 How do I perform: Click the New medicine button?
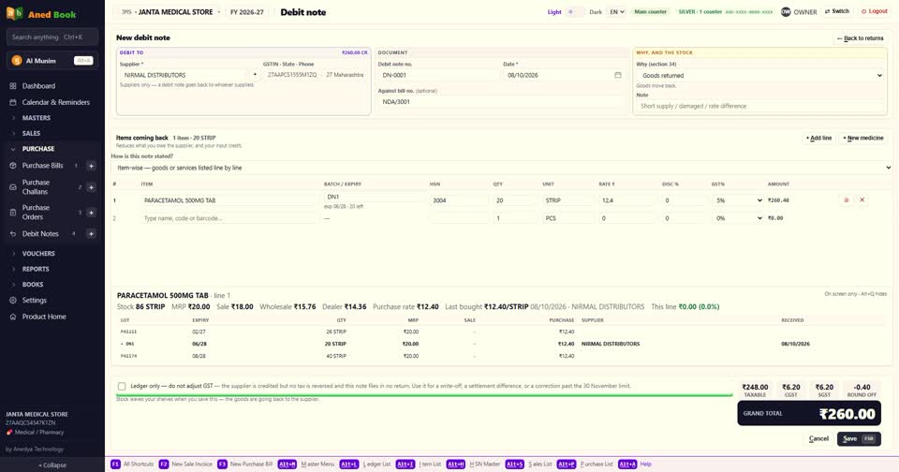tap(862, 139)
